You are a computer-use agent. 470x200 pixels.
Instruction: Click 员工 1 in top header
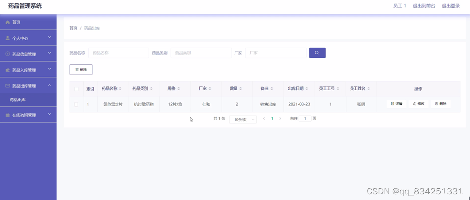point(400,6)
